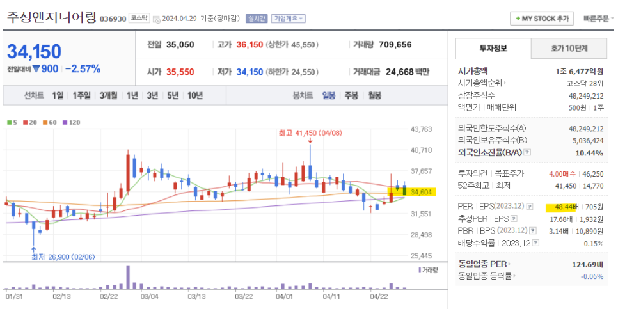Screen dimensions: 618x309
Task: Click the 124.69배 industry PER value
Action: pos(588,264)
